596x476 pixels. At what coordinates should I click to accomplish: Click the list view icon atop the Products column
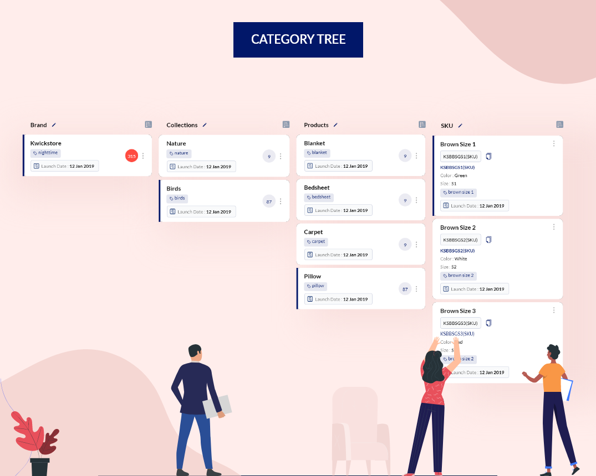pos(421,125)
